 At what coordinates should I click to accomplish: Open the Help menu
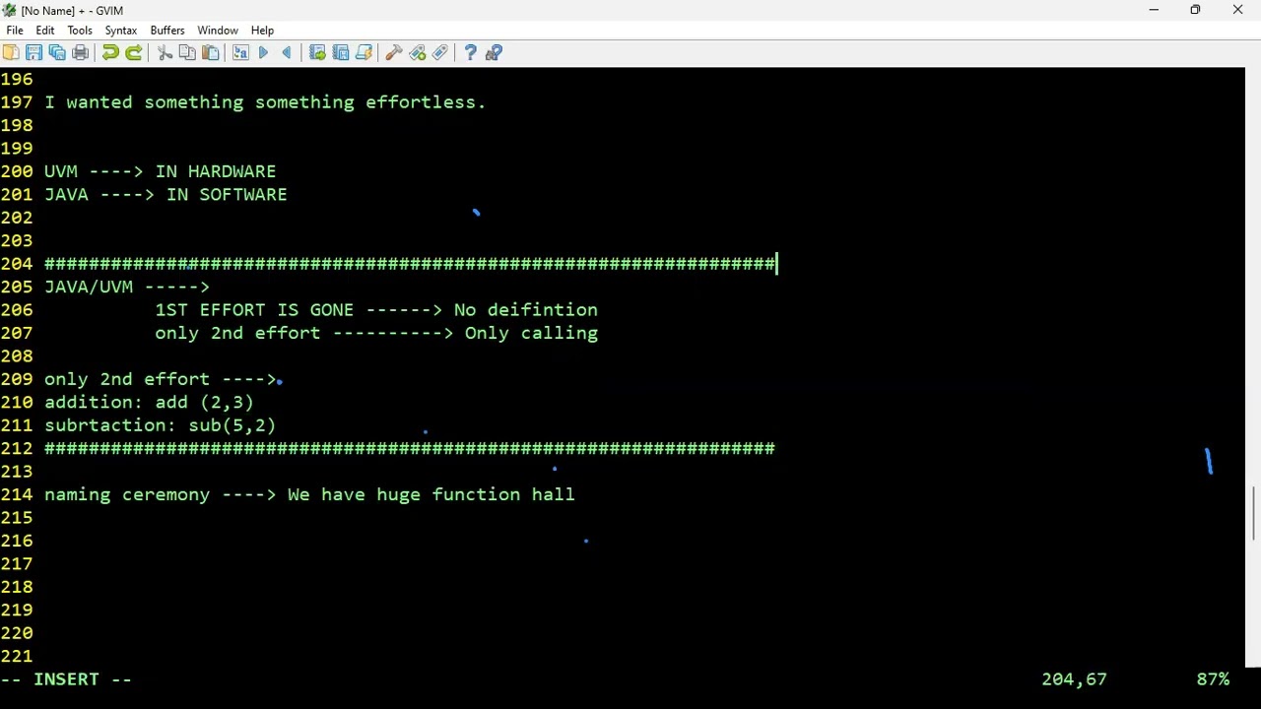262,31
